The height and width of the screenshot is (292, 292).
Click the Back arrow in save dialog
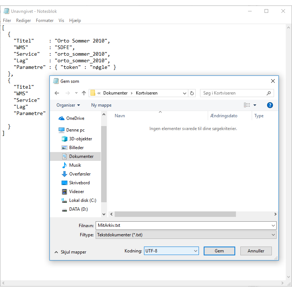57,93
